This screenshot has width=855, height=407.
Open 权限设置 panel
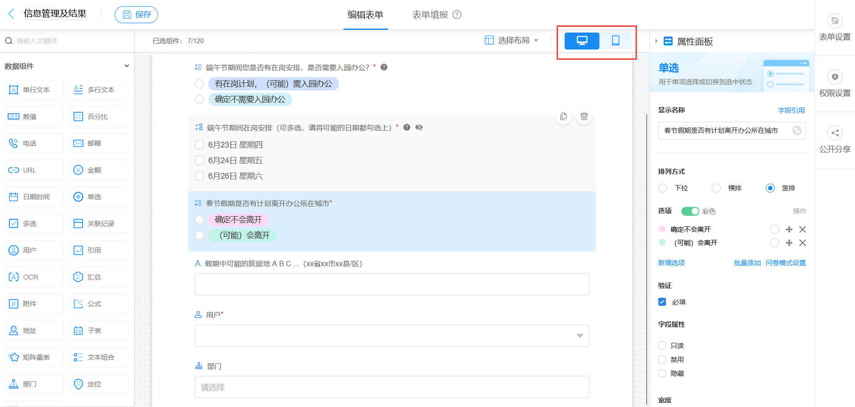click(x=834, y=84)
